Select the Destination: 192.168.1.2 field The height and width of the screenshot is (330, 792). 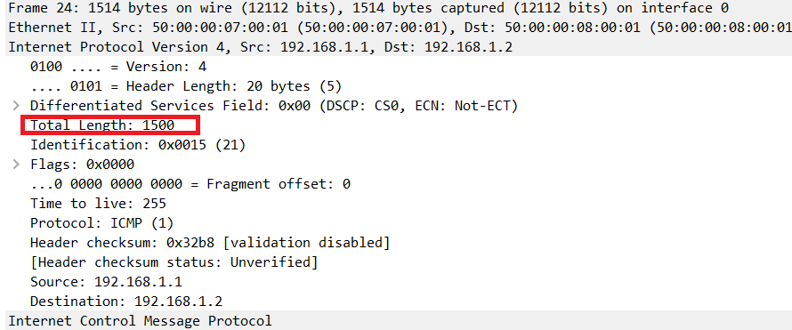pos(126,302)
